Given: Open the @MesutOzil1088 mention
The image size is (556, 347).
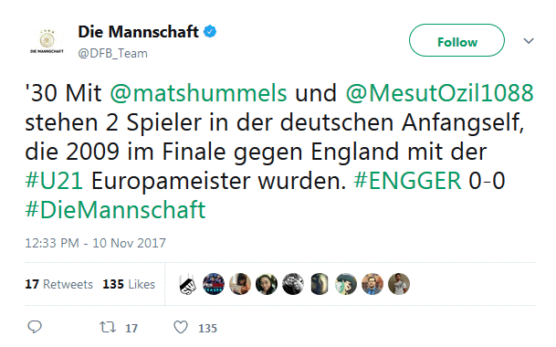Looking at the screenshot, I should tap(440, 93).
